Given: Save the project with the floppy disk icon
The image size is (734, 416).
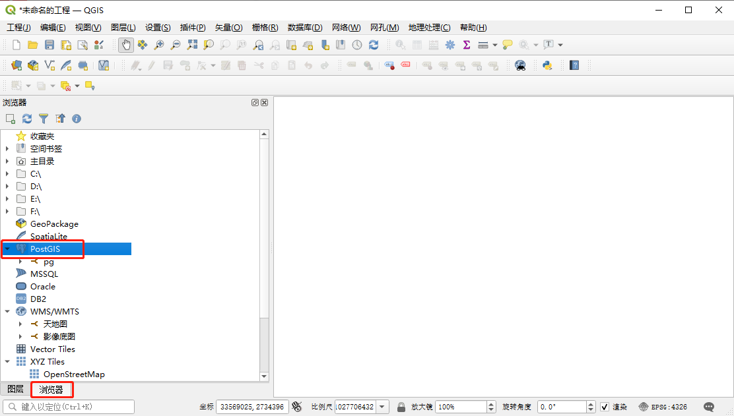Looking at the screenshot, I should pyautogui.click(x=49, y=45).
